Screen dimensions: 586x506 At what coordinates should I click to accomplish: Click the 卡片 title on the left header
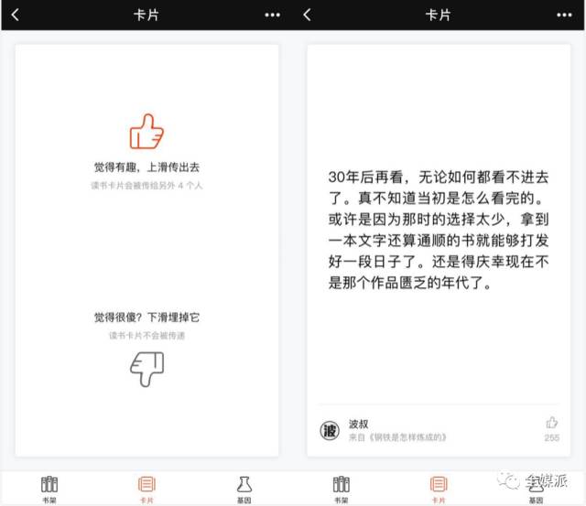146,15
